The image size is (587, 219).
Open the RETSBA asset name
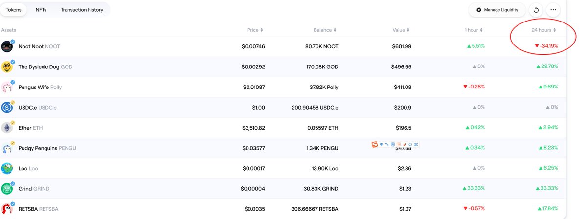(x=38, y=209)
